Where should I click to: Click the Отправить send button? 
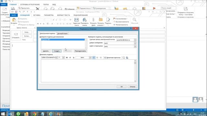(16, 35)
